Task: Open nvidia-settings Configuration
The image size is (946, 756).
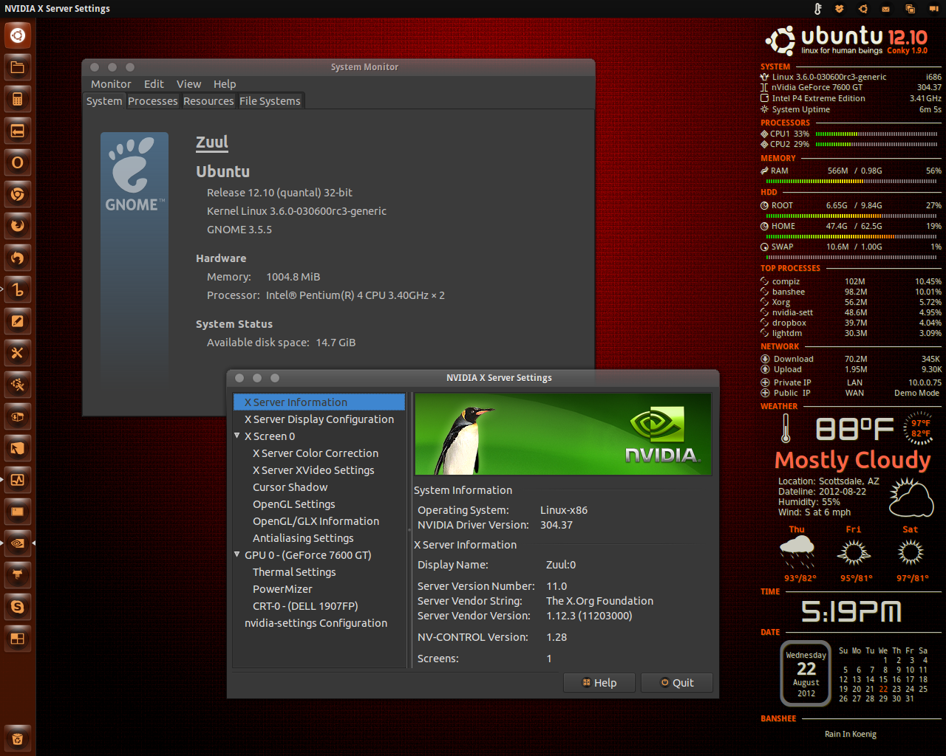Action: click(316, 623)
